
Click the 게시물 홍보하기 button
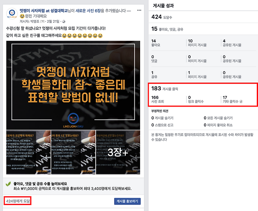[x=127, y=201]
